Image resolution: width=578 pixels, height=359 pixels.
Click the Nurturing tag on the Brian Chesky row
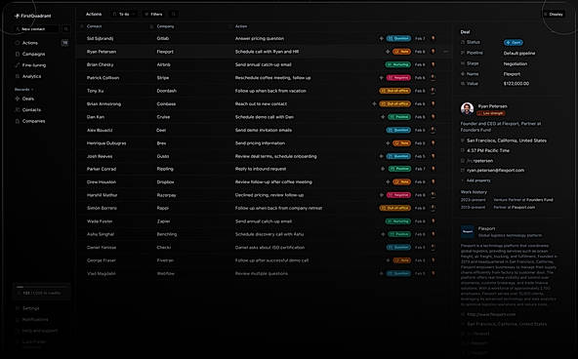point(397,64)
